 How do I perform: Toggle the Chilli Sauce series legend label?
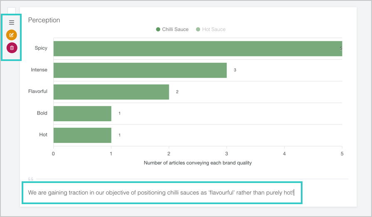tap(175, 29)
